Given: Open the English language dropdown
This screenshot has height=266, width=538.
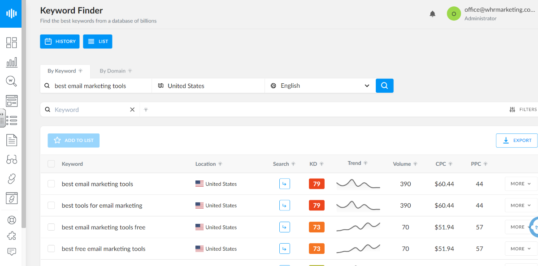Looking at the screenshot, I should (320, 86).
